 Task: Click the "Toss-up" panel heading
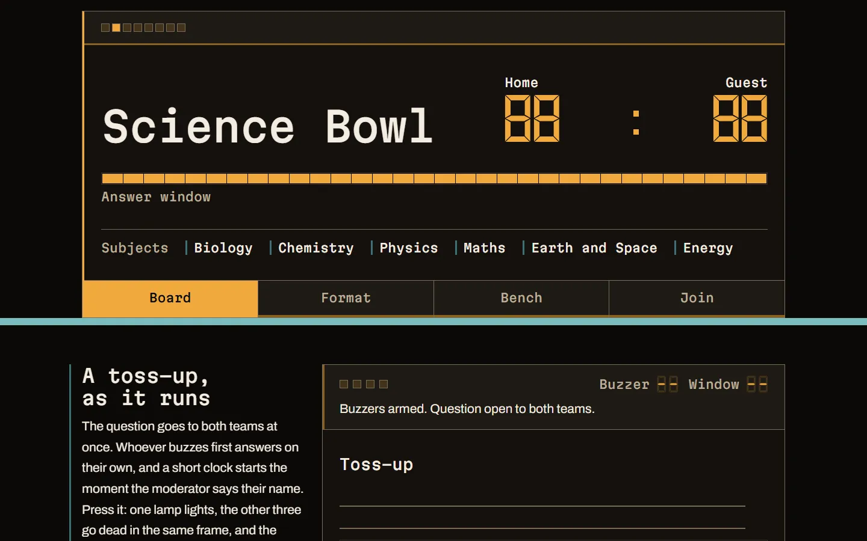(x=376, y=465)
